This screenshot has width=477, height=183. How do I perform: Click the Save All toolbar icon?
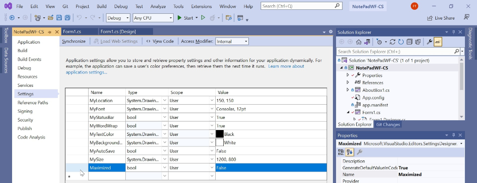[67, 18]
